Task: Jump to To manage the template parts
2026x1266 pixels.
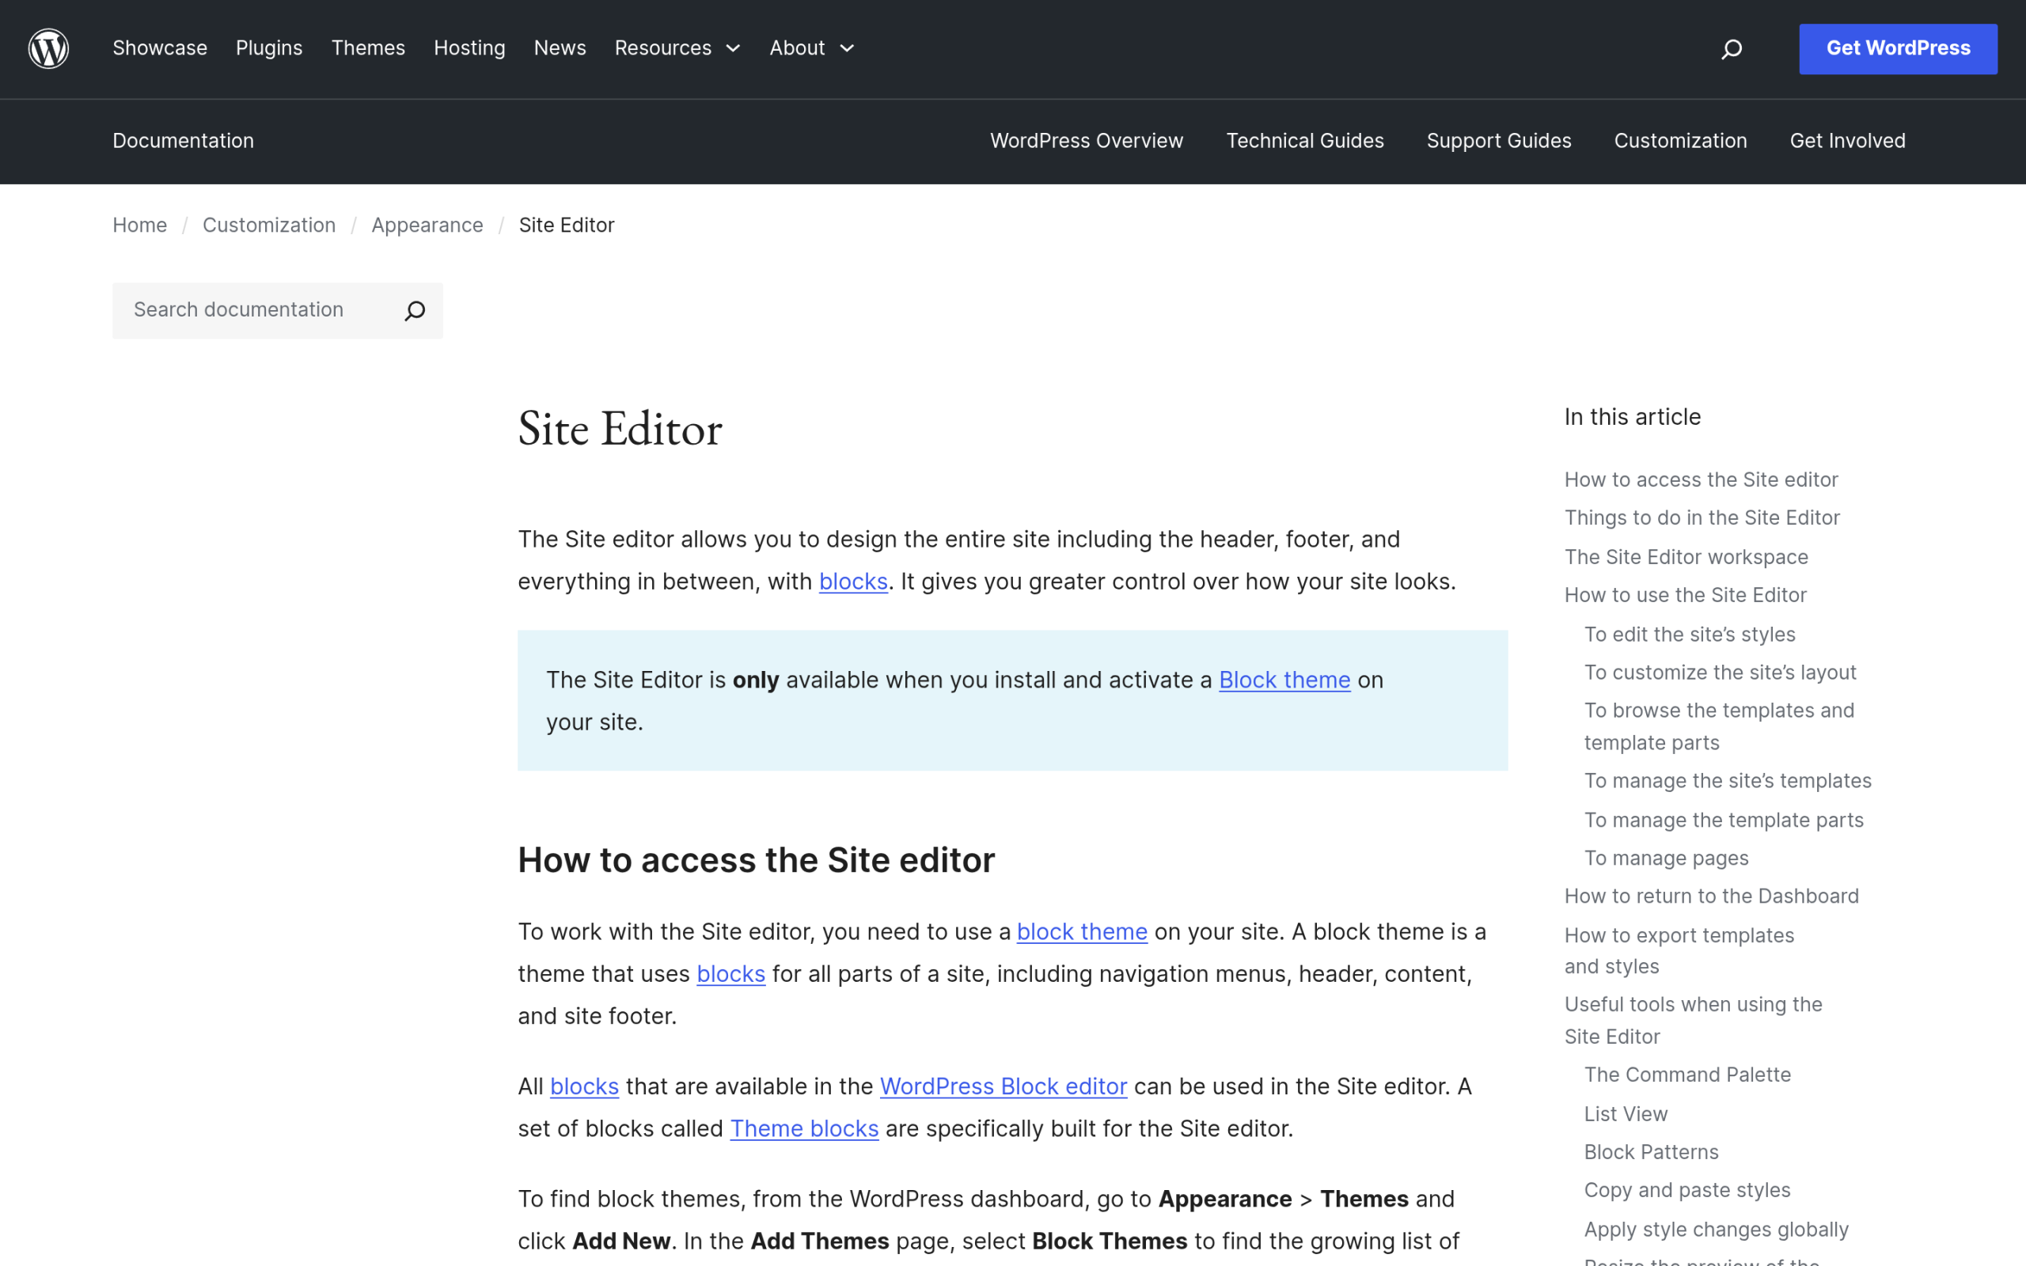Action: pos(1723,820)
